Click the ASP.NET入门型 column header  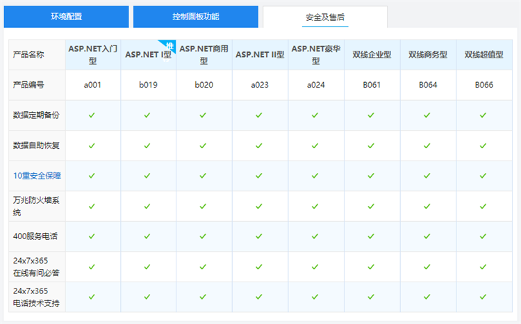94,54
